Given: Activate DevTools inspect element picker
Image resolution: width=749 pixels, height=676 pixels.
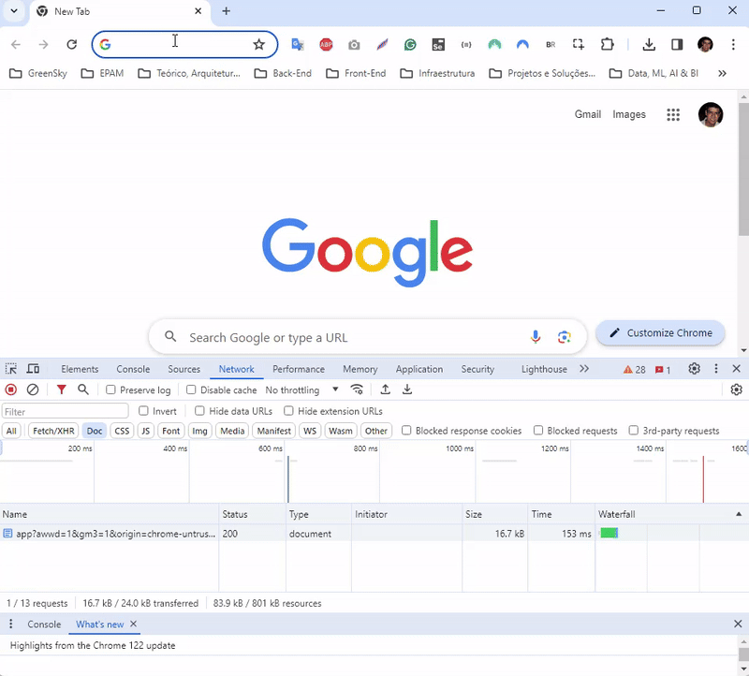Looking at the screenshot, I should click(x=11, y=369).
